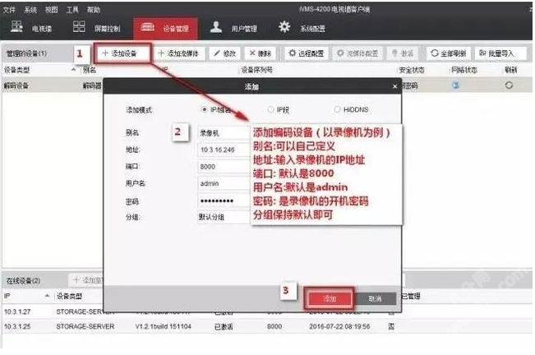Open the 分组 group dropdown

click(224, 216)
